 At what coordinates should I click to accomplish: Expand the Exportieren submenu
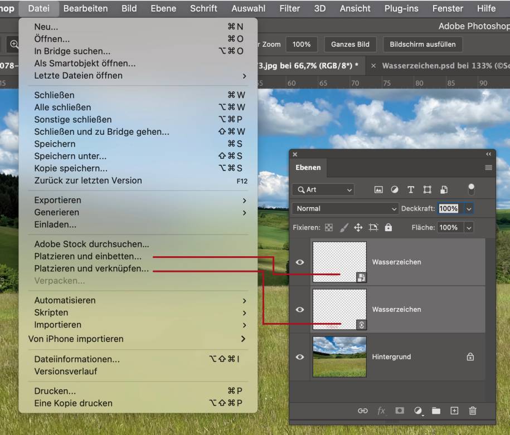point(138,201)
